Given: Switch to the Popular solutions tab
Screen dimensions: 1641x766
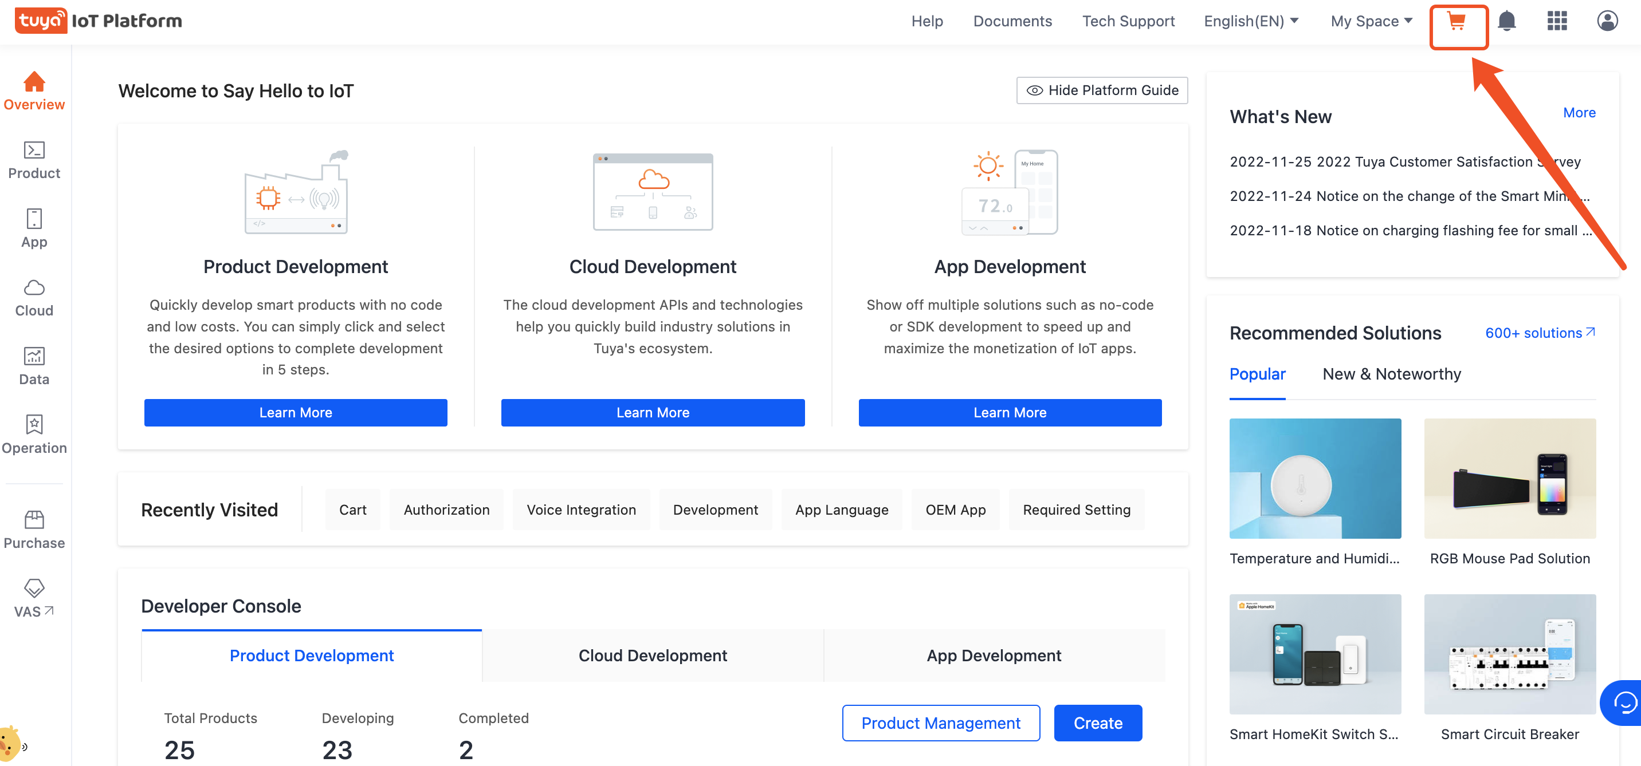Looking at the screenshot, I should click(1258, 374).
